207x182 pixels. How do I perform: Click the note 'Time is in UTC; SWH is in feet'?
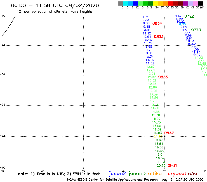59,174
